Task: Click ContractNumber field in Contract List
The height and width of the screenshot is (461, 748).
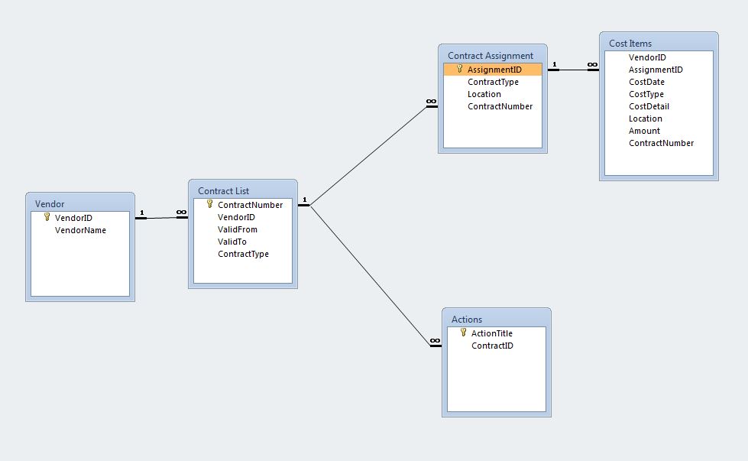Action: (250, 205)
